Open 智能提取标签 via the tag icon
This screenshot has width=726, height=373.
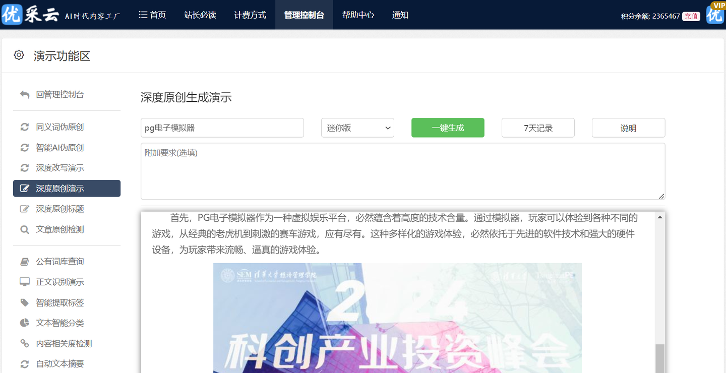[24, 302]
